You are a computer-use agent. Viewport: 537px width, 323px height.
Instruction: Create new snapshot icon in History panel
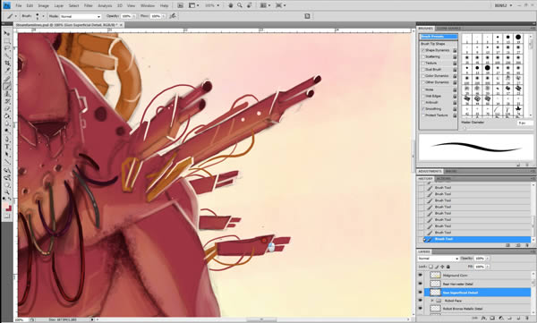518,245
